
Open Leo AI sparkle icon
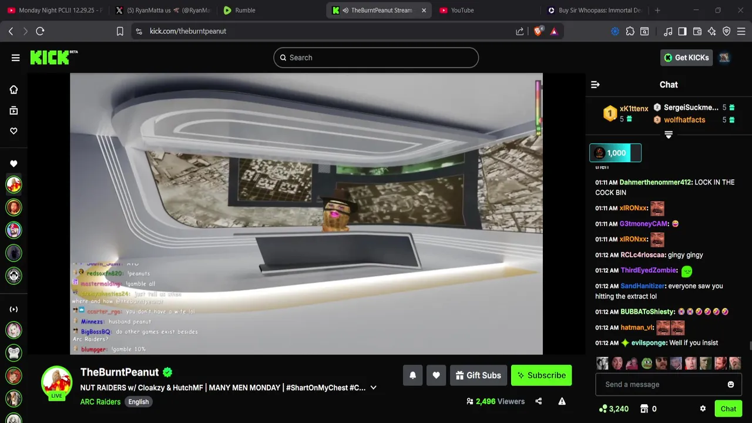(x=712, y=31)
